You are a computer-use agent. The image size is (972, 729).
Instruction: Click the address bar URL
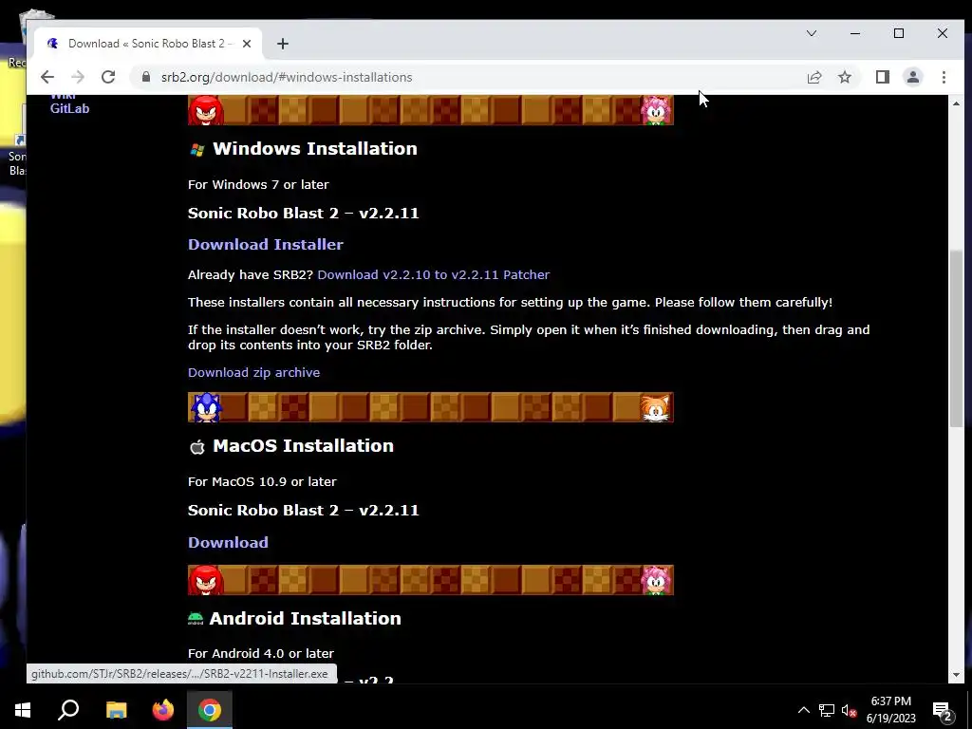[x=287, y=77]
